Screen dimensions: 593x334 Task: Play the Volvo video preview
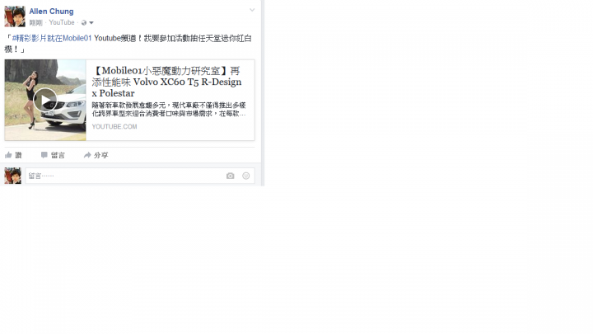(45, 100)
